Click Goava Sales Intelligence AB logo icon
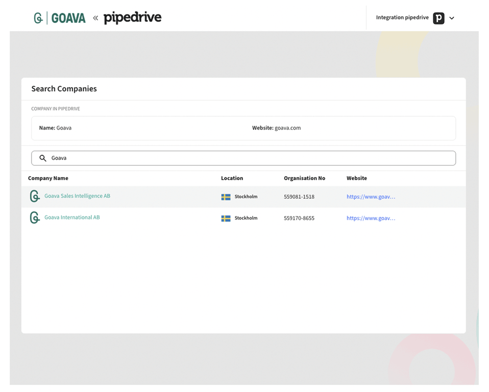The width and height of the screenshot is (489, 392). click(x=35, y=196)
